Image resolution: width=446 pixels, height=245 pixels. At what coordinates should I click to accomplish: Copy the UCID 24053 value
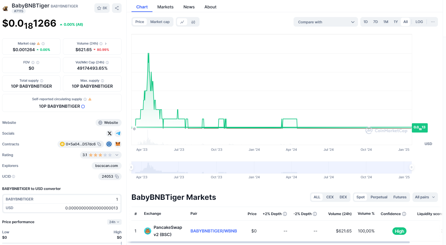[x=117, y=176]
